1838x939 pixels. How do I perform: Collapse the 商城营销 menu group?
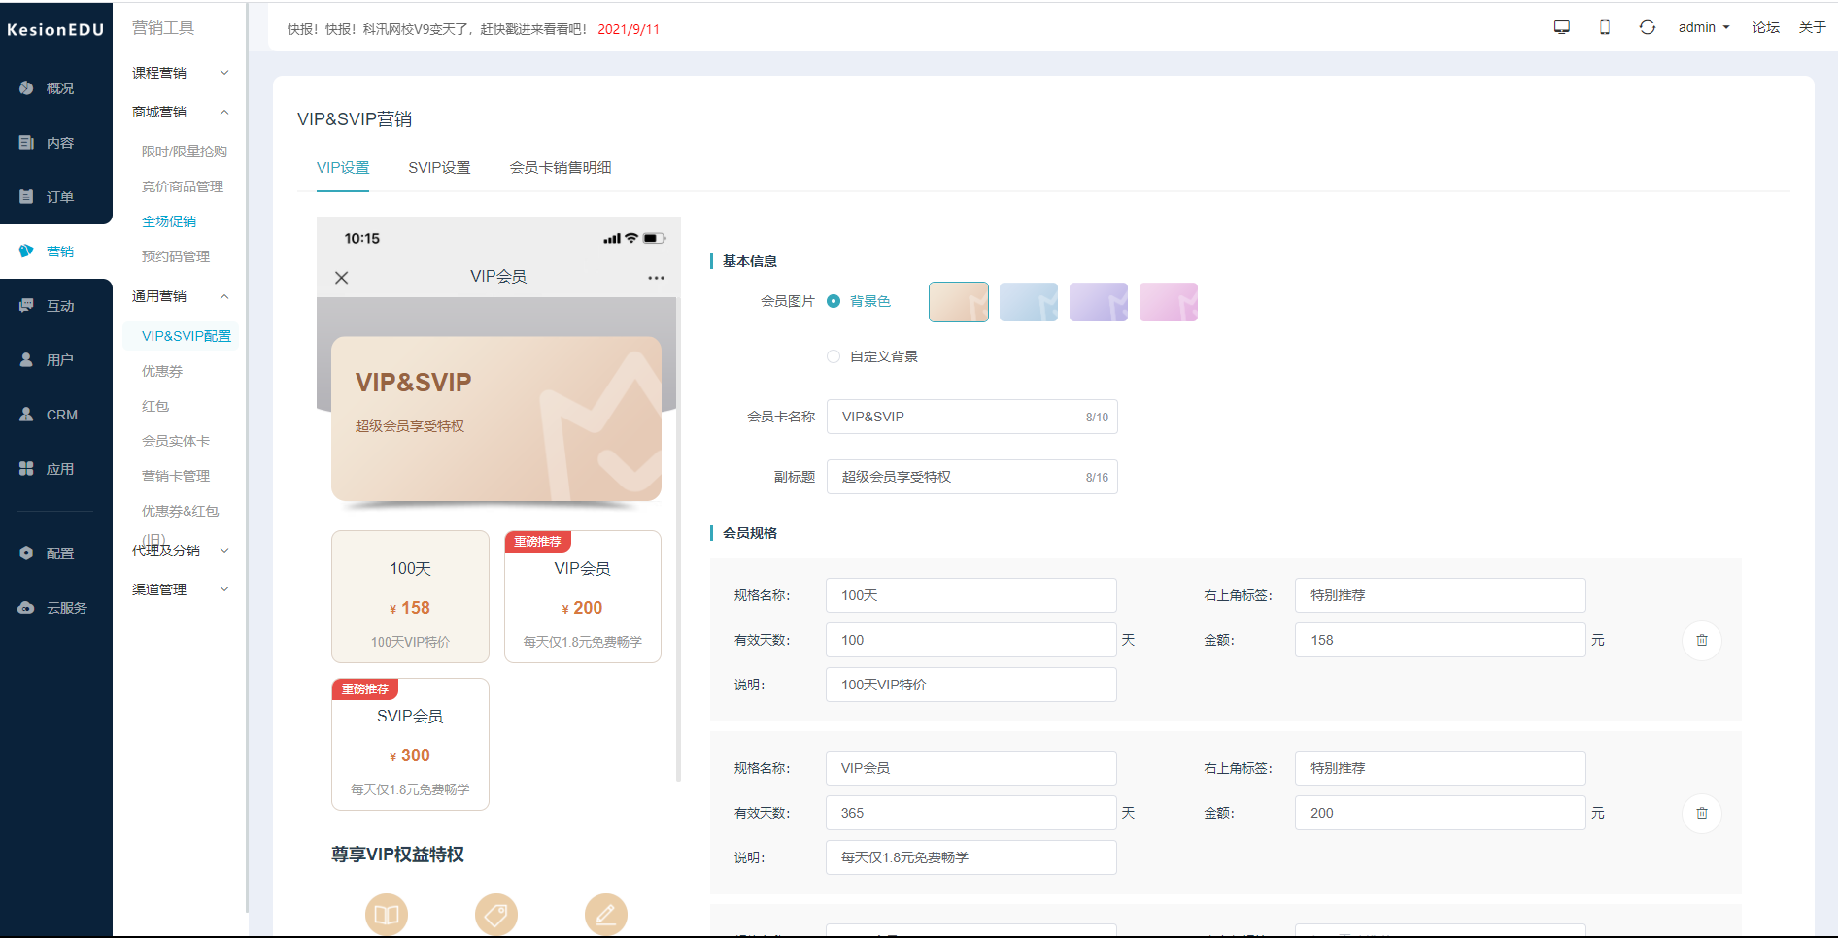[x=181, y=112]
